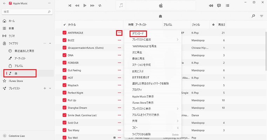Skip back to previous track

tap(77, 6)
